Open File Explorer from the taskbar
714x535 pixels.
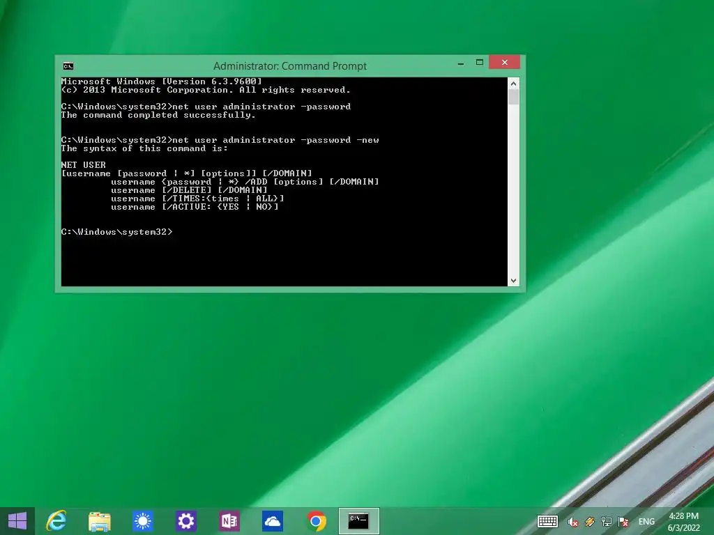(100, 521)
